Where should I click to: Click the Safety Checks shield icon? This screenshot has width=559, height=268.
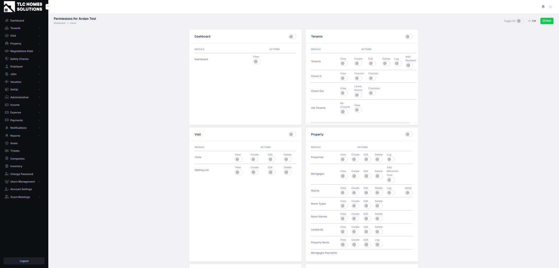(x=7, y=59)
